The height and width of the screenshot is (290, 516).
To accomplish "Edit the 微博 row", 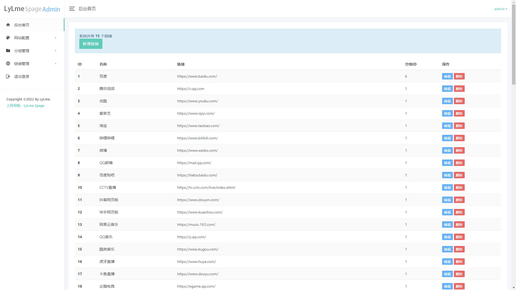I will coord(447,150).
